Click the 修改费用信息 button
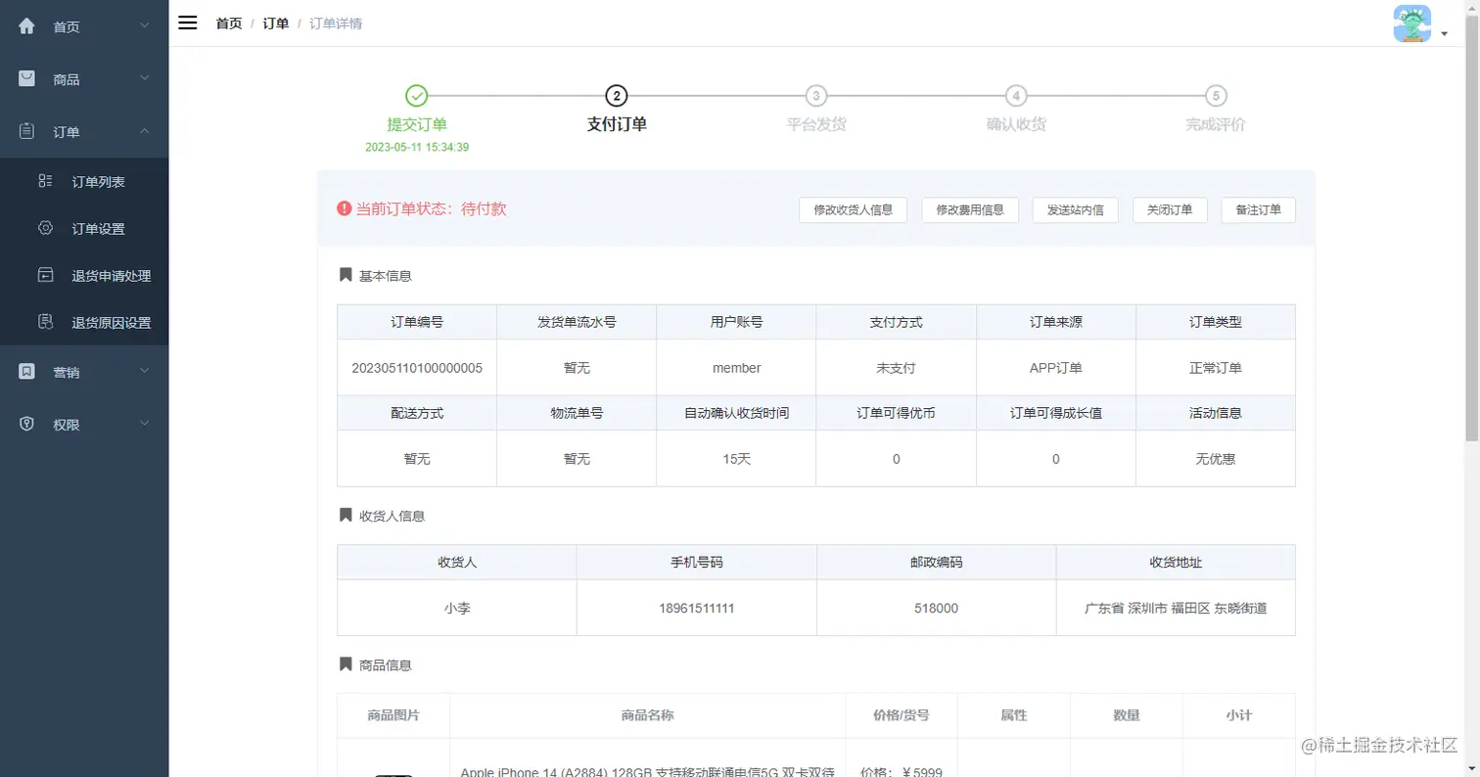The image size is (1480, 777). (970, 209)
